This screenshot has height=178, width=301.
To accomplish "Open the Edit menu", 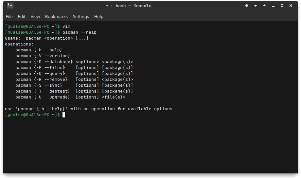I will [x=22, y=16].
